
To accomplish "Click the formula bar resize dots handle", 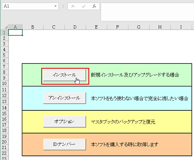I will (63, 6).
